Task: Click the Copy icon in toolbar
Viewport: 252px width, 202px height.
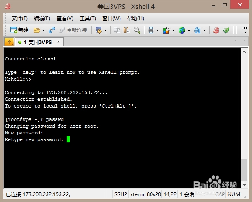Action: click(117, 30)
